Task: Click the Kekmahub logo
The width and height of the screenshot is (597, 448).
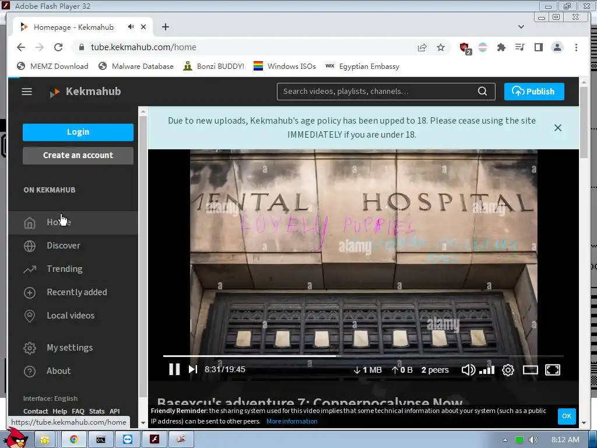Action: [x=85, y=92]
